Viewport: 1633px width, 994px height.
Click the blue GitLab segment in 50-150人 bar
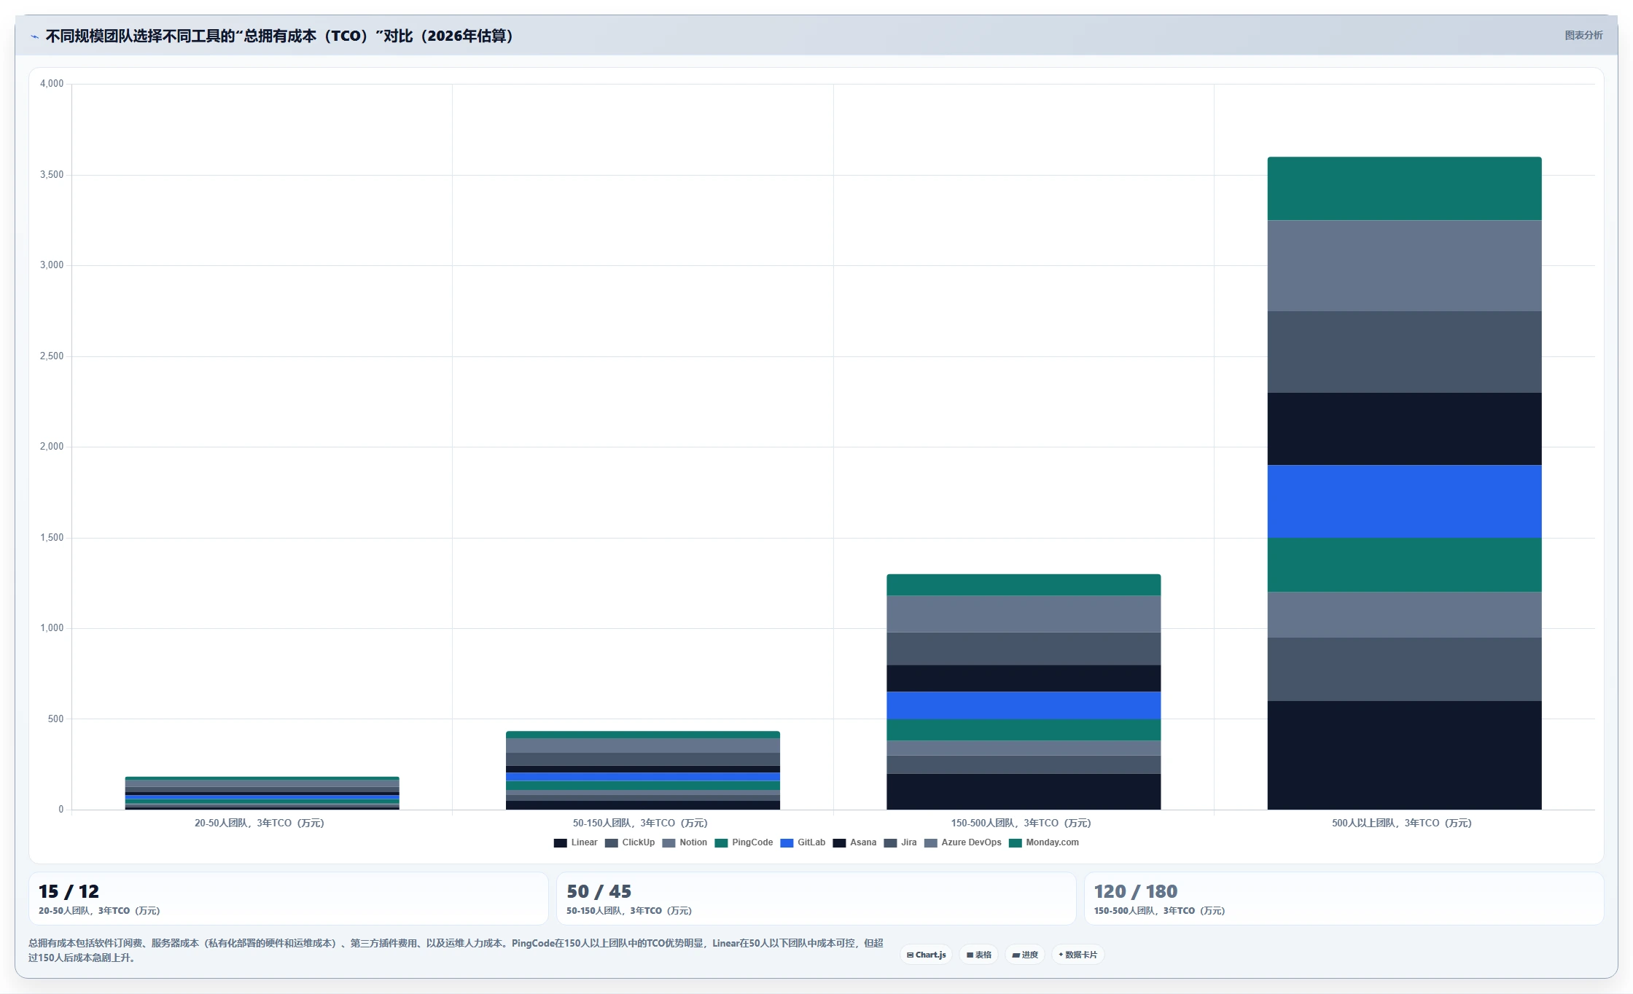click(643, 777)
